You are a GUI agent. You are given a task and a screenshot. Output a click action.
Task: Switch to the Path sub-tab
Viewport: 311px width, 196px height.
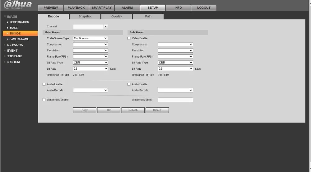pos(148,16)
